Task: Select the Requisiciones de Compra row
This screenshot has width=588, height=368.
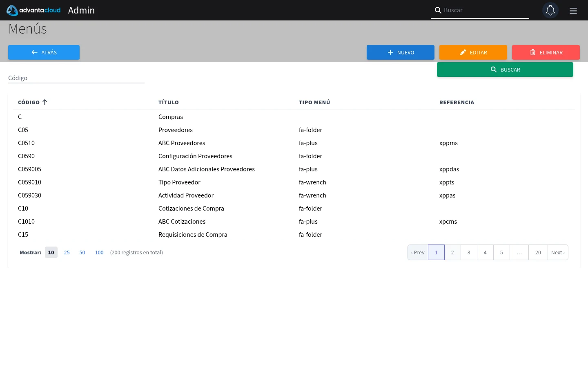Action: coord(294,234)
